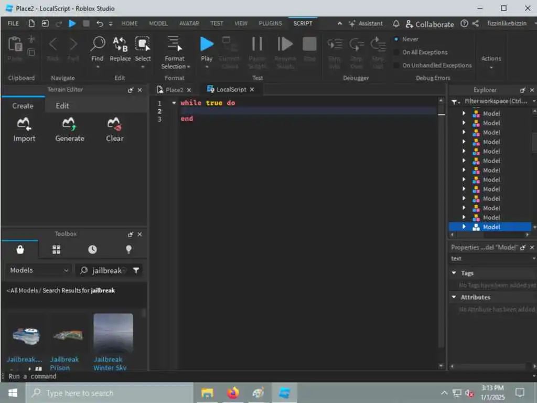Image resolution: width=537 pixels, height=403 pixels.
Task: Switch to the AVATAR ribbon tab
Action: pyautogui.click(x=189, y=23)
